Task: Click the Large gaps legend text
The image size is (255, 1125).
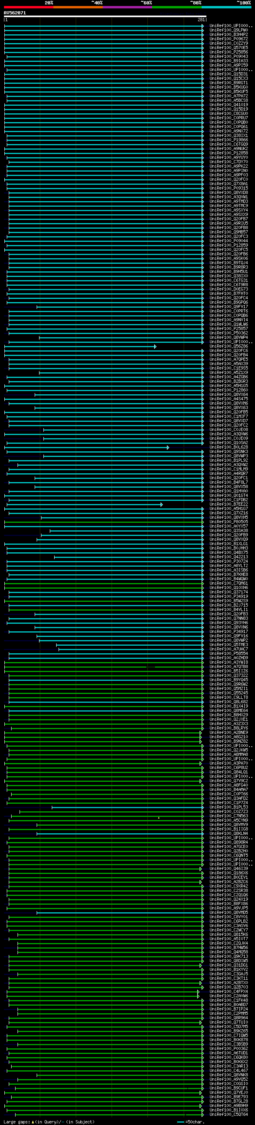Action: [x=49, y=1122]
